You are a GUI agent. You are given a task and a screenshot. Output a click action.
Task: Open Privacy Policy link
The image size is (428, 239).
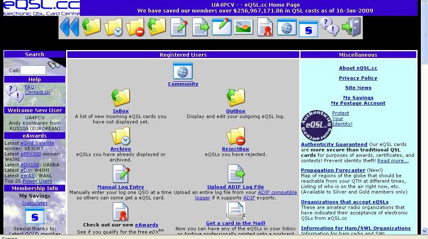point(358,78)
